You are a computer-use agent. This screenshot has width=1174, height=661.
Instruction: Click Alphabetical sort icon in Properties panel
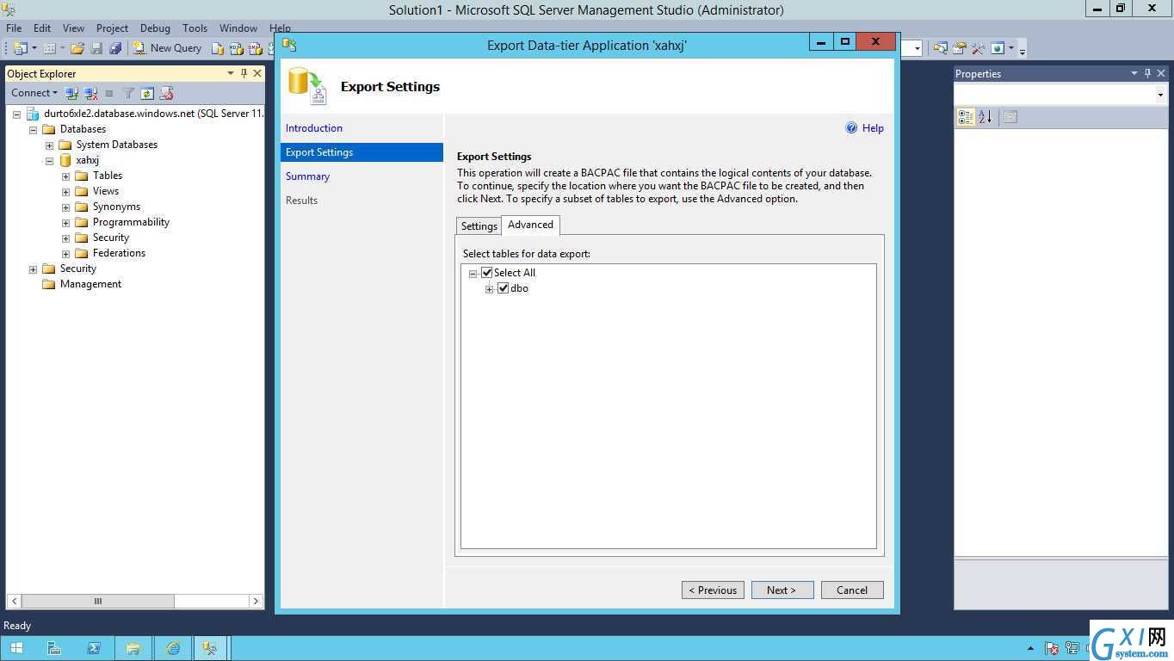pyautogui.click(x=985, y=117)
